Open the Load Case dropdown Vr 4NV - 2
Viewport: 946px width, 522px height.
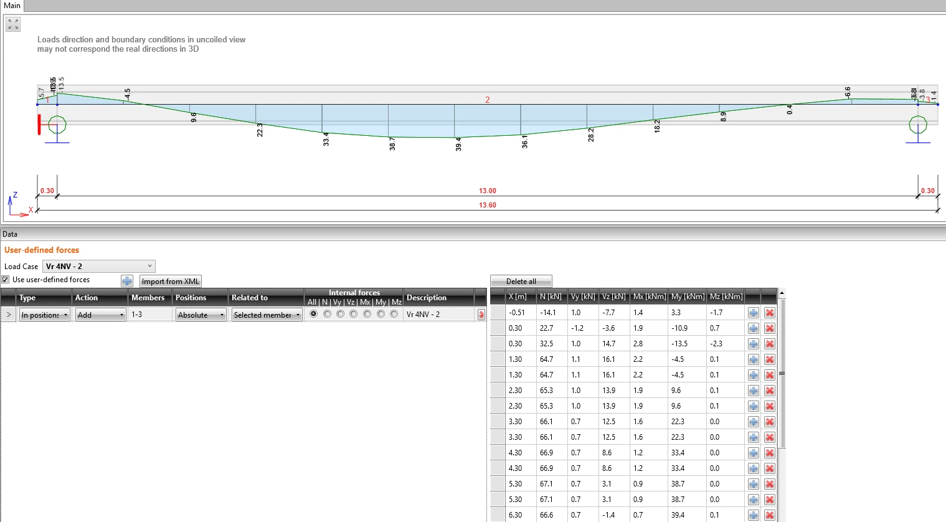pos(98,266)
